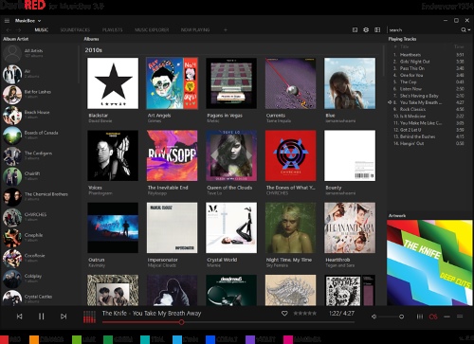Select the Pass This On track

coord(428,68)
